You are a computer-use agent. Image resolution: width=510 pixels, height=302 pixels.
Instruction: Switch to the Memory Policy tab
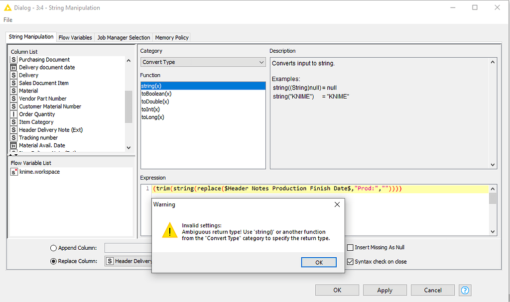(x=171, y=37)
